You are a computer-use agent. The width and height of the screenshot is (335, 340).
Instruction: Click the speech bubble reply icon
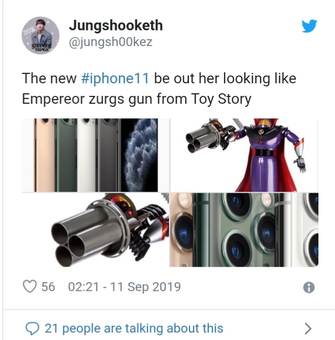pos(32,328)
